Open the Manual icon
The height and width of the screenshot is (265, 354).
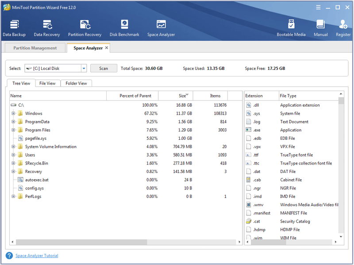(x=320, y=28)
